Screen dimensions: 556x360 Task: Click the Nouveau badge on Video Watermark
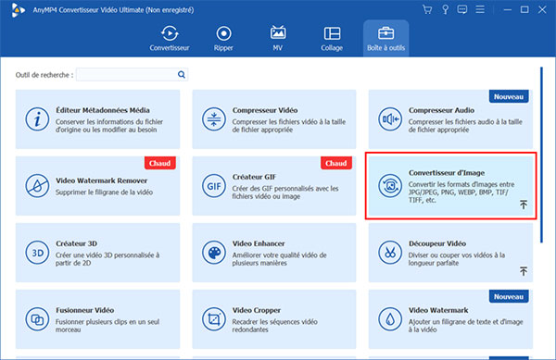tap(509, 297)
